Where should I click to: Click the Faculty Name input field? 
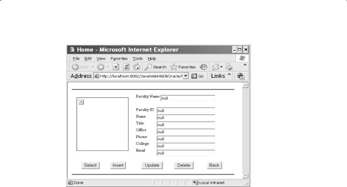187,98
